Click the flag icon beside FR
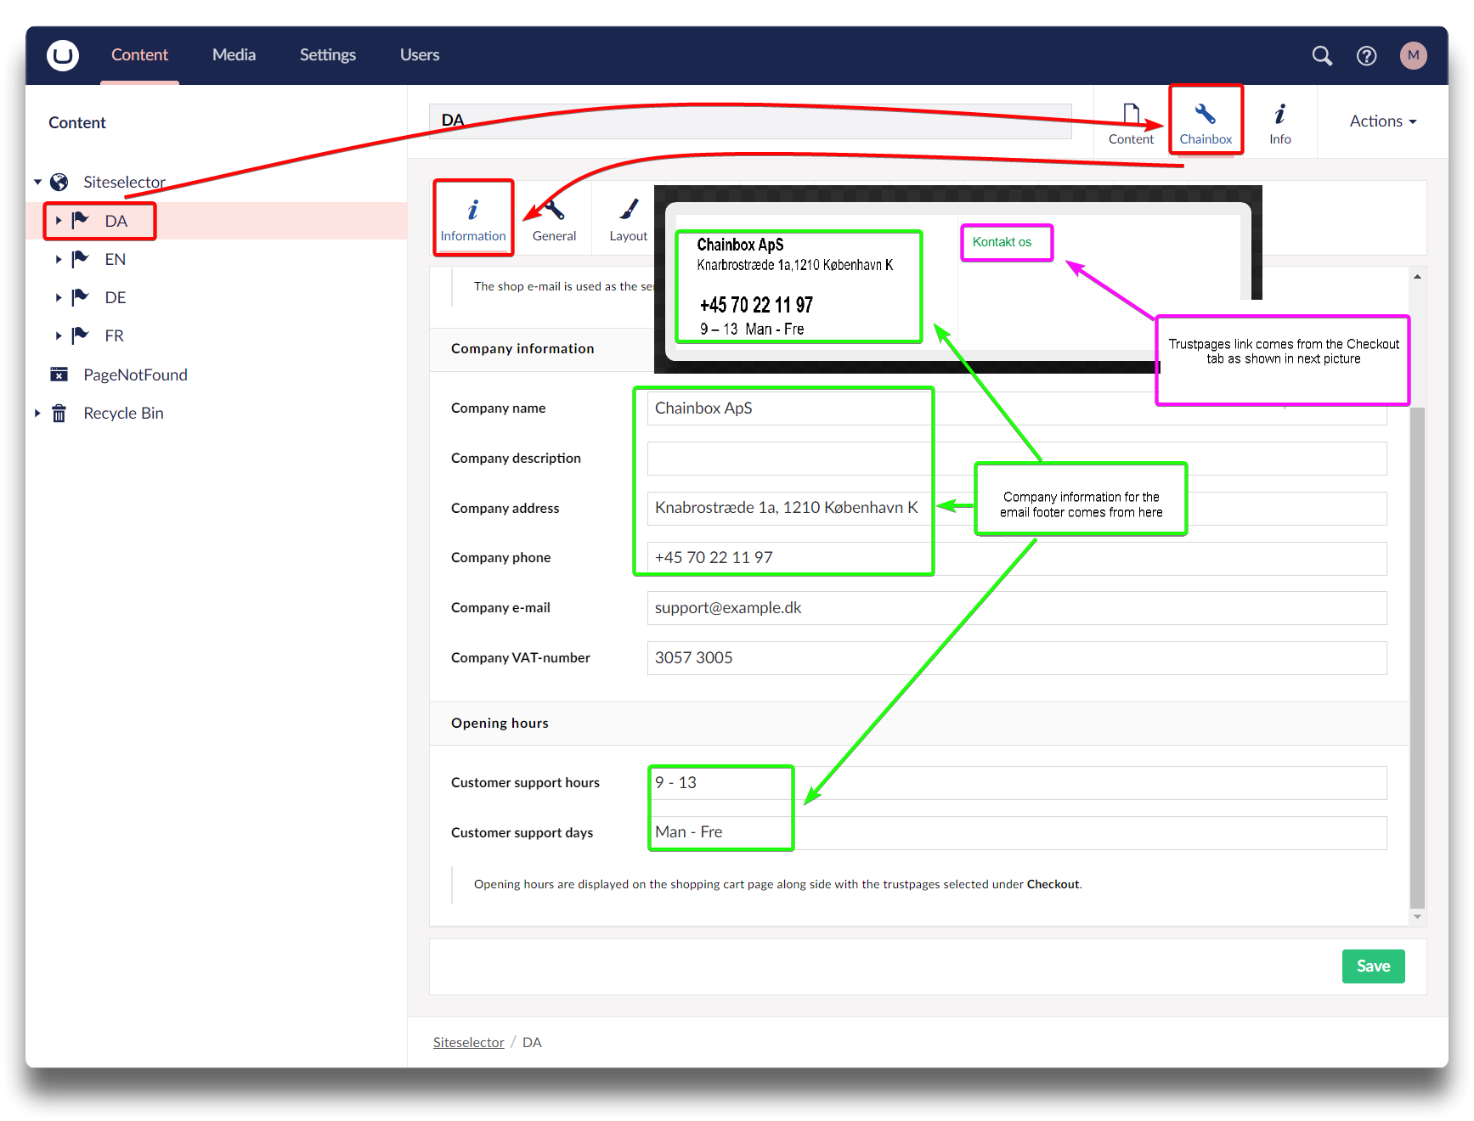 (81, 335)
